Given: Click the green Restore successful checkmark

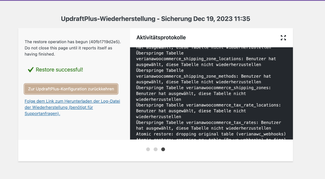Looking at the screenshot, I should pos(31,70).
